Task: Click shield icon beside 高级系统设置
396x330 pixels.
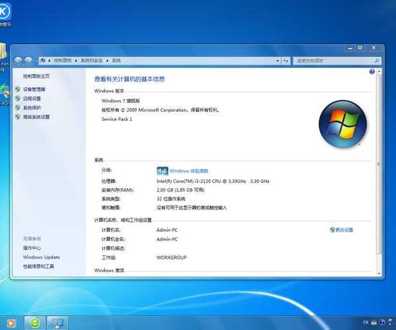Action: pos(18,117)
